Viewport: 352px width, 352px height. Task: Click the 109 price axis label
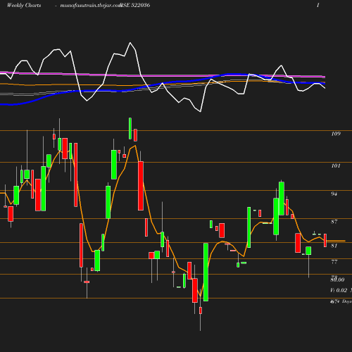click(x=336, y=134)
